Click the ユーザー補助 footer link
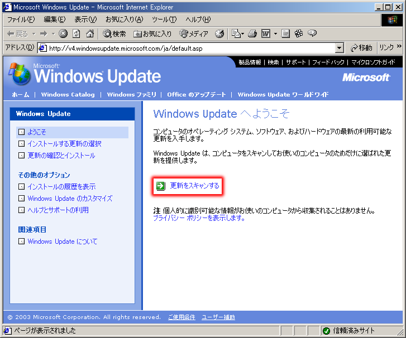 (x=218, y=317)
